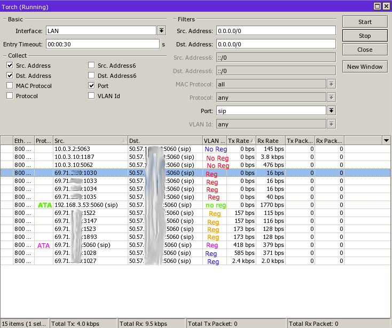This screenshot has height=328, width=392.
Task: Toggle the Src. Address checkbox
Action: pyautogui.click(x=10, y=66)
